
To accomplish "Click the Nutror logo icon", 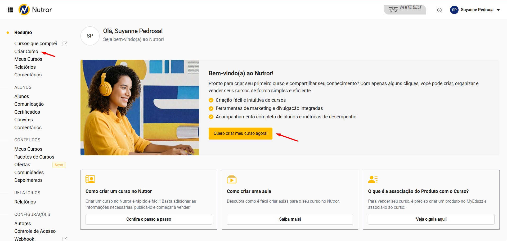I will click(24, 10).
